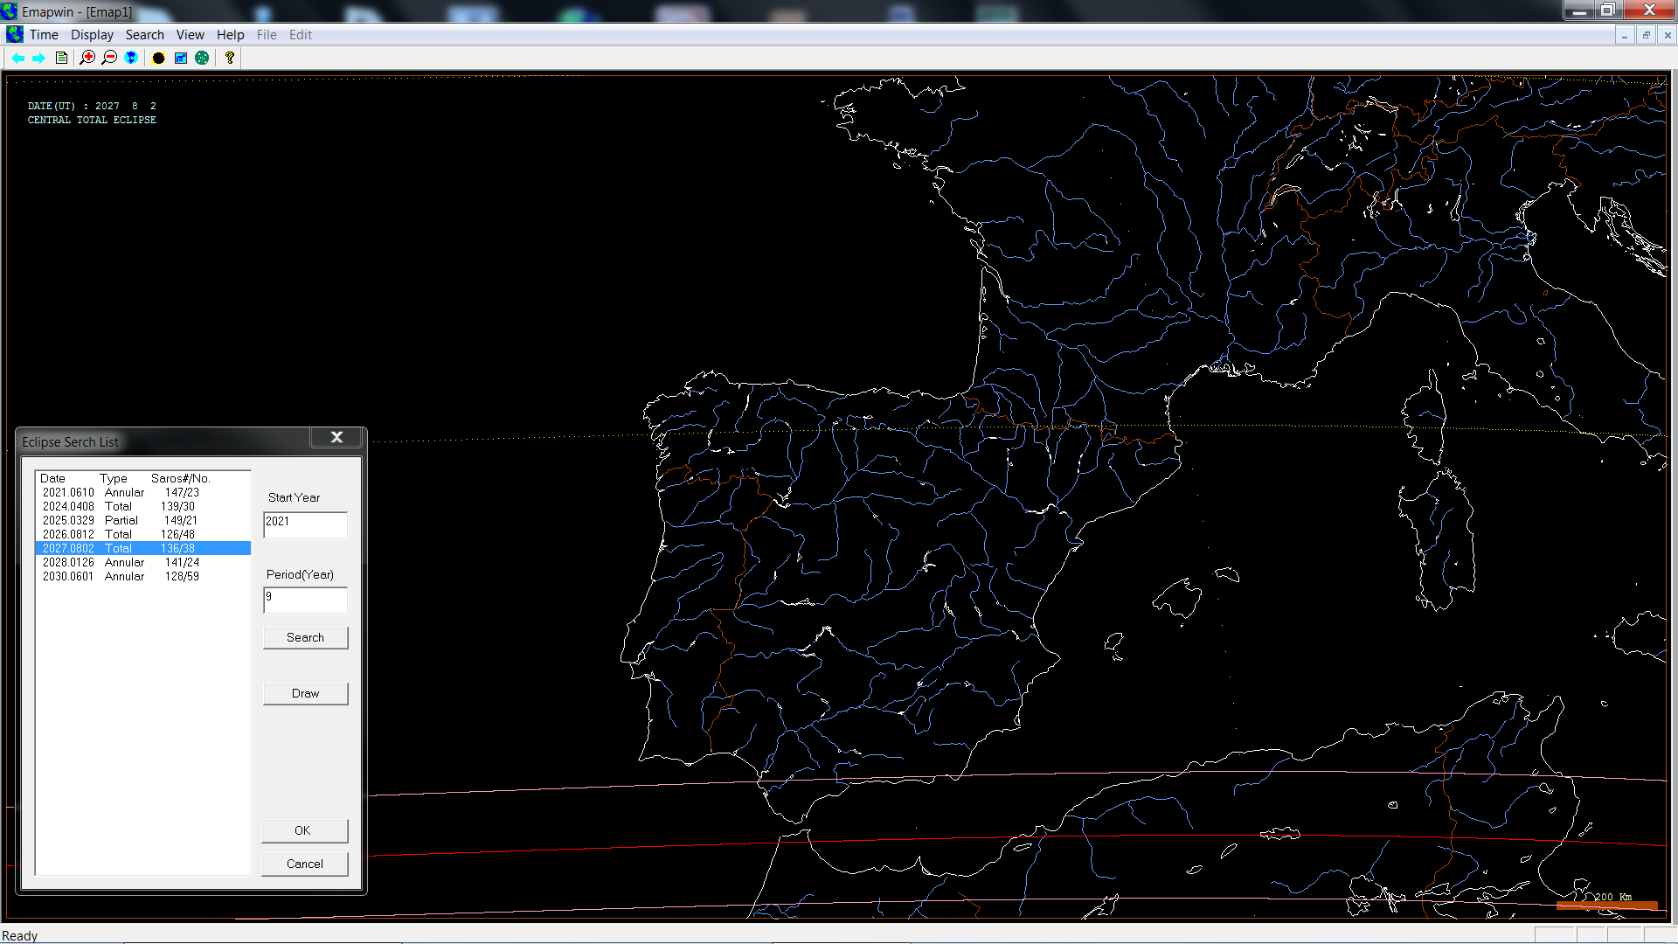1678x944 pixels.
Task: Minimize the main Emapwin window
Action: click(x=1579, y=10)
